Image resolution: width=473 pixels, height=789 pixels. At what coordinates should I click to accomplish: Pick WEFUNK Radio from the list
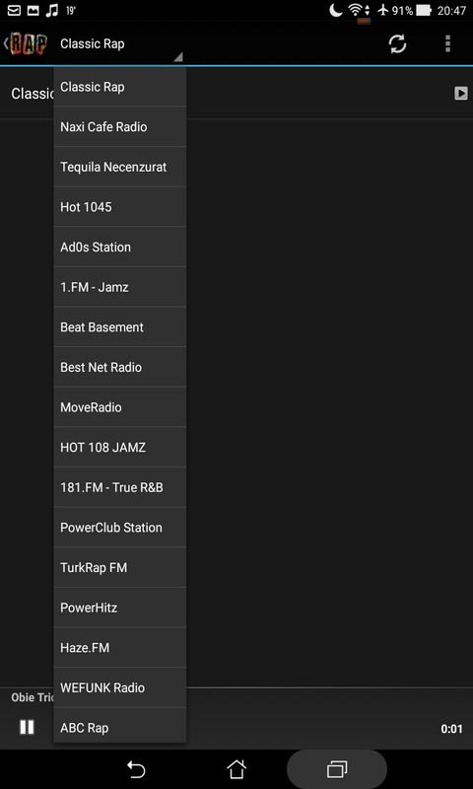[x=119, y=687]
